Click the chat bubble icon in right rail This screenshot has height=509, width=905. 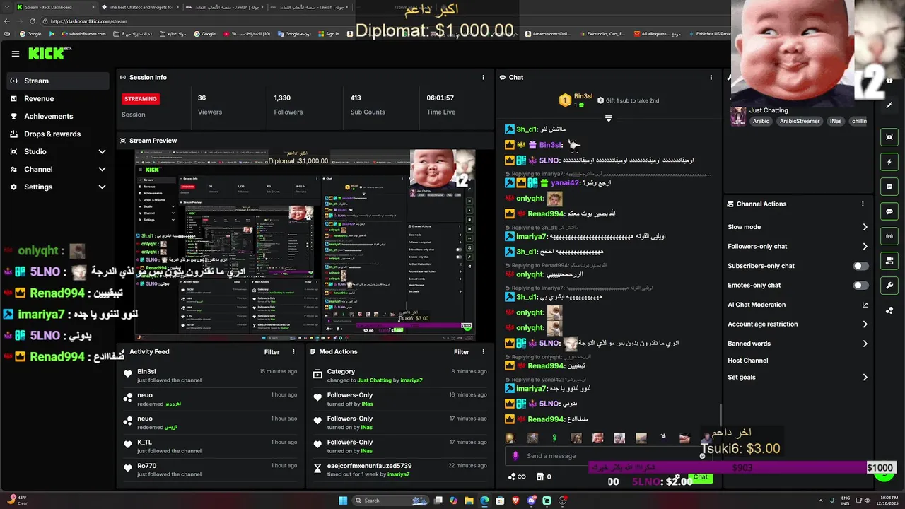pyautogui.click(x=889, y=211)
